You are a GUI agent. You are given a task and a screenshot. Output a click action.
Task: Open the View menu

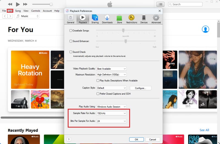[26, 11]
